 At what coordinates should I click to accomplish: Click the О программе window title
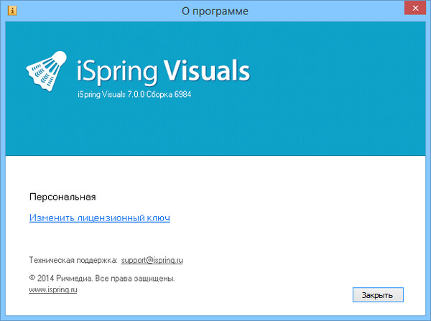point(215,11)
